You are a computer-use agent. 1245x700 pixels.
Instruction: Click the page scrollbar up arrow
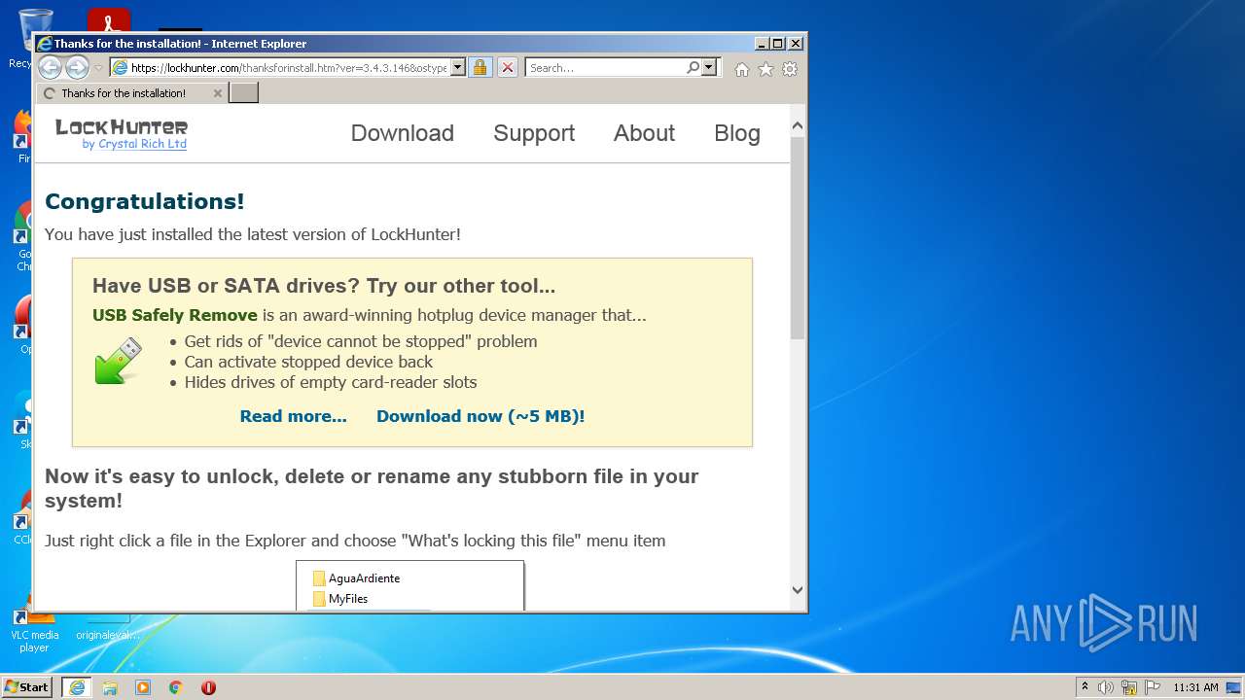[x=798, y=126]
